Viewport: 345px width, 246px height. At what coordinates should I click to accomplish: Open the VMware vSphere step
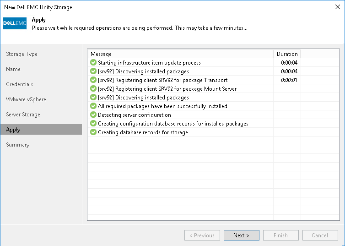(26, 99)
